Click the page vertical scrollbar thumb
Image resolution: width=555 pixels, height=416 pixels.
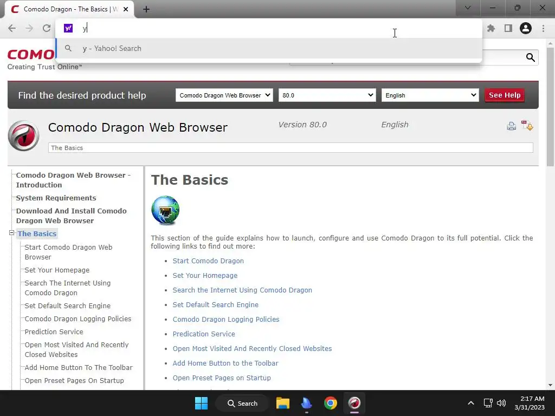coord(550,106)
